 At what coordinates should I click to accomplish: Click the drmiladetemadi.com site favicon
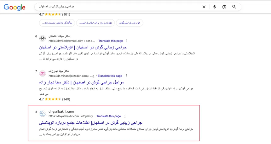click(x=43, y=39)
